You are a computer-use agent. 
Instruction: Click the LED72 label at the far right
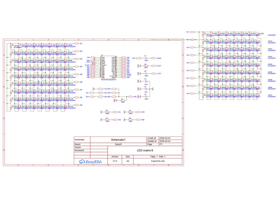(x=270, y=95)
